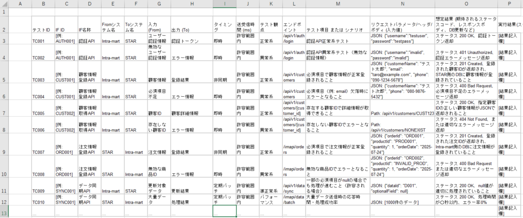Viewport: 523px width, 218px height.
Task: Select column G header
Action: 159,4
